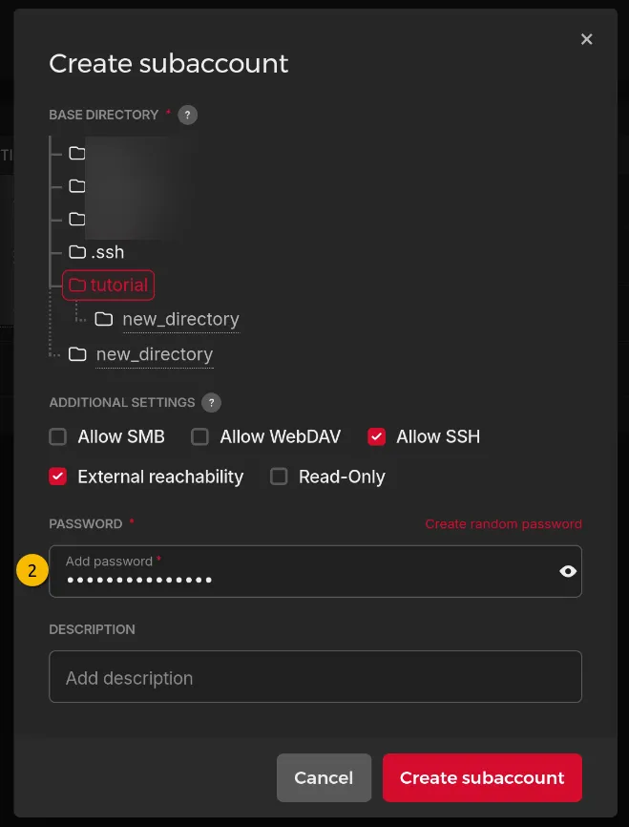Image resolution: width=629 pixels, height=827 pixels.
Task: Click the root-level new_directory folder icon
Action: 77,354
